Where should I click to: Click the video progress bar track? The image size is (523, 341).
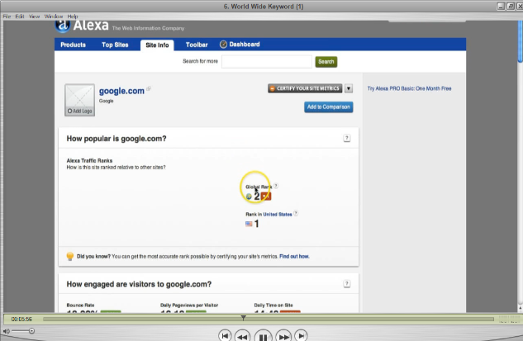(x=269, y=319)
